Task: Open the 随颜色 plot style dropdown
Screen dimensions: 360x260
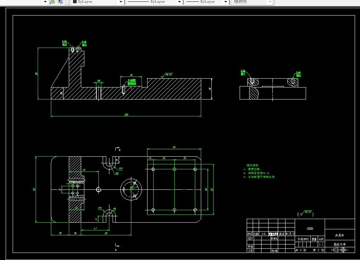Action: pos(270,2)
